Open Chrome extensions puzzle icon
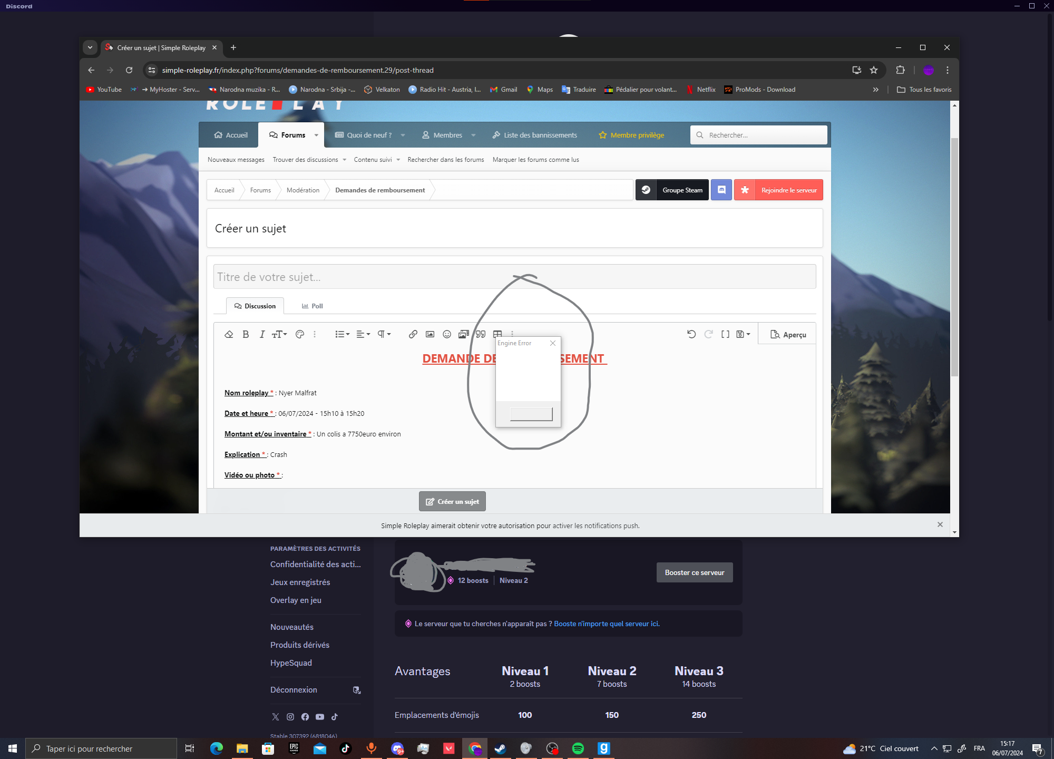 (900, 70)
